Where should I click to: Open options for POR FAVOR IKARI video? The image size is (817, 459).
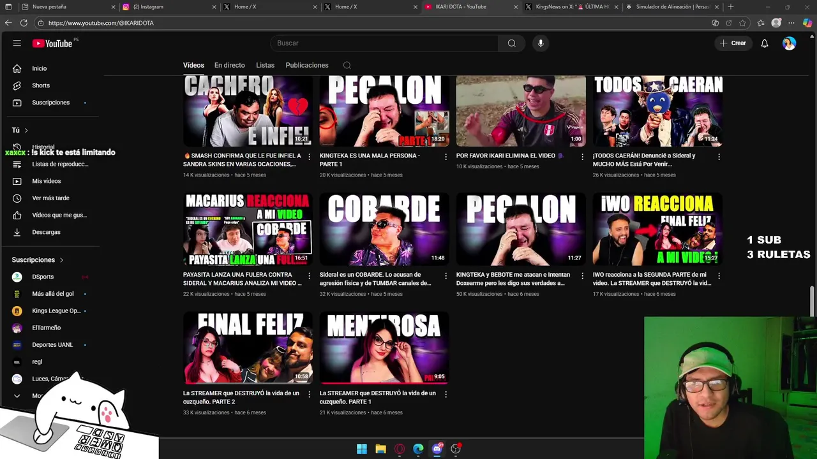click(582, 156)
